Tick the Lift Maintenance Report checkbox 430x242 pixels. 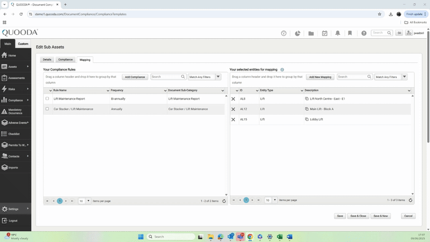tap(47, 98)
